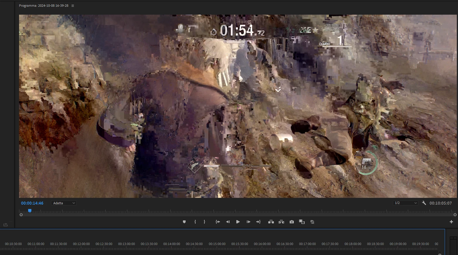Screen dimensions: 458x255
Task: Click the Extract button
Action: (281, 222)
